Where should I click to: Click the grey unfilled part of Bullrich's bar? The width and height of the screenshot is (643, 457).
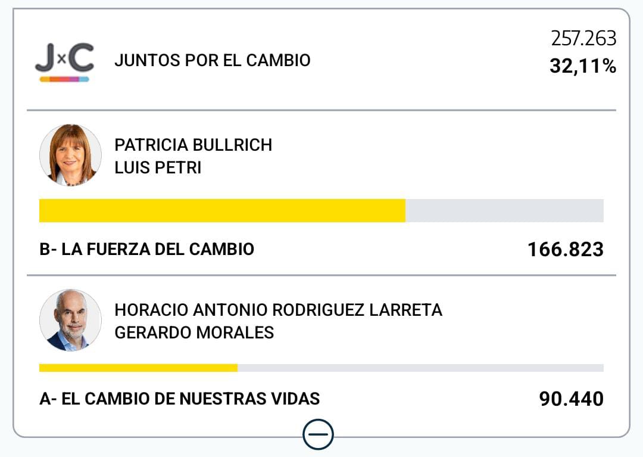504,211
